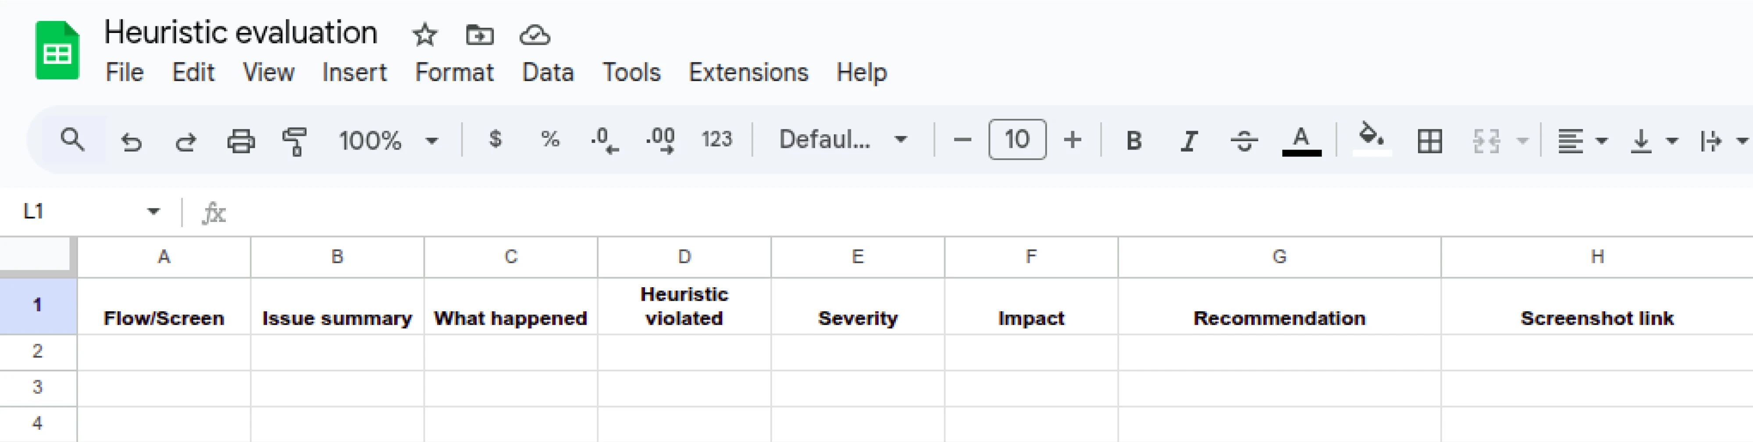Viewport: 1753px width, 442px height.
Task: Decrease decimal places
Action: pyautogui.click(x=604, y=140)
